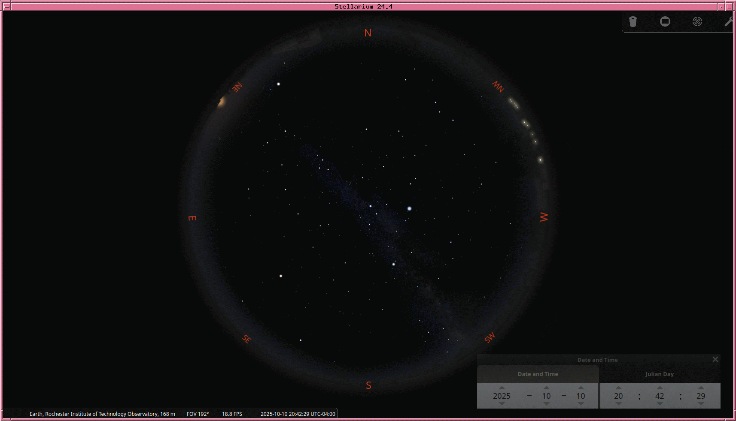This screenshot has width=736, height=421.
Task: Increment the month value
Action: pos(546,388)
